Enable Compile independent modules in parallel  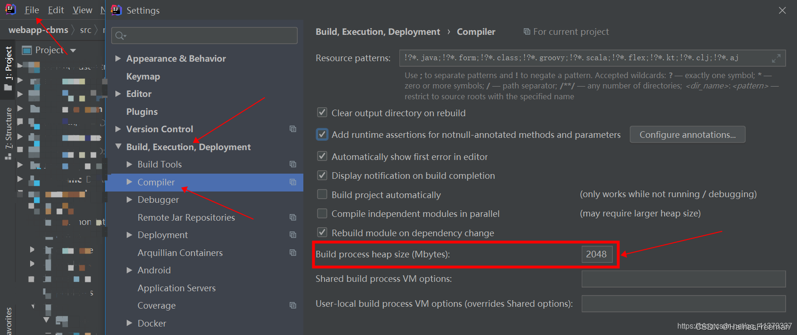[322, 214]
